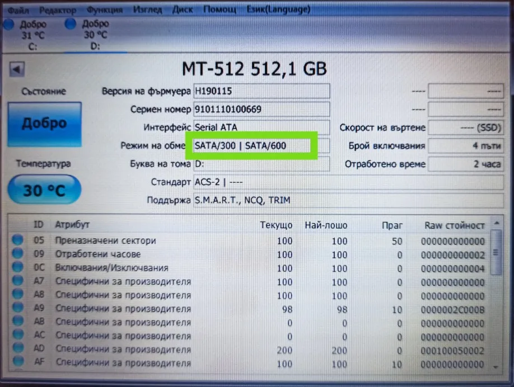The image size is (514, 387).
Task: Open the Файл menu
Action: tap(18, 10)
